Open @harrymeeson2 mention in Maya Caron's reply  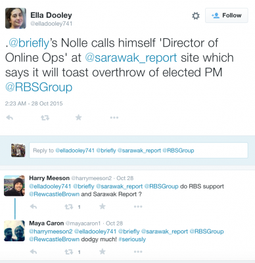point(51,231)
